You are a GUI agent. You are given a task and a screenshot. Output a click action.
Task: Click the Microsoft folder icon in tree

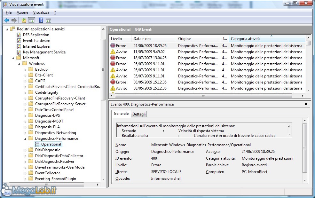19,58
